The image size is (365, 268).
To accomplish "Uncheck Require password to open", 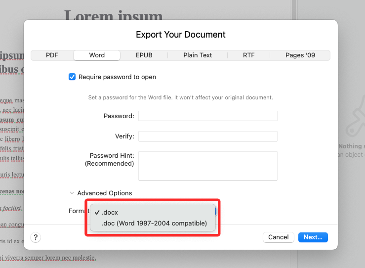I will (x=72, y=77).
